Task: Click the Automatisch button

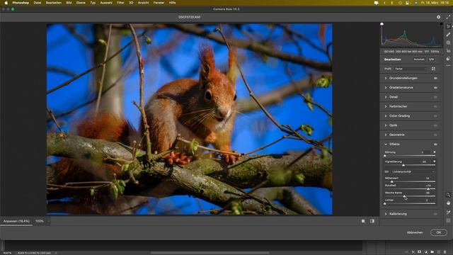Action: click(419, 59)
